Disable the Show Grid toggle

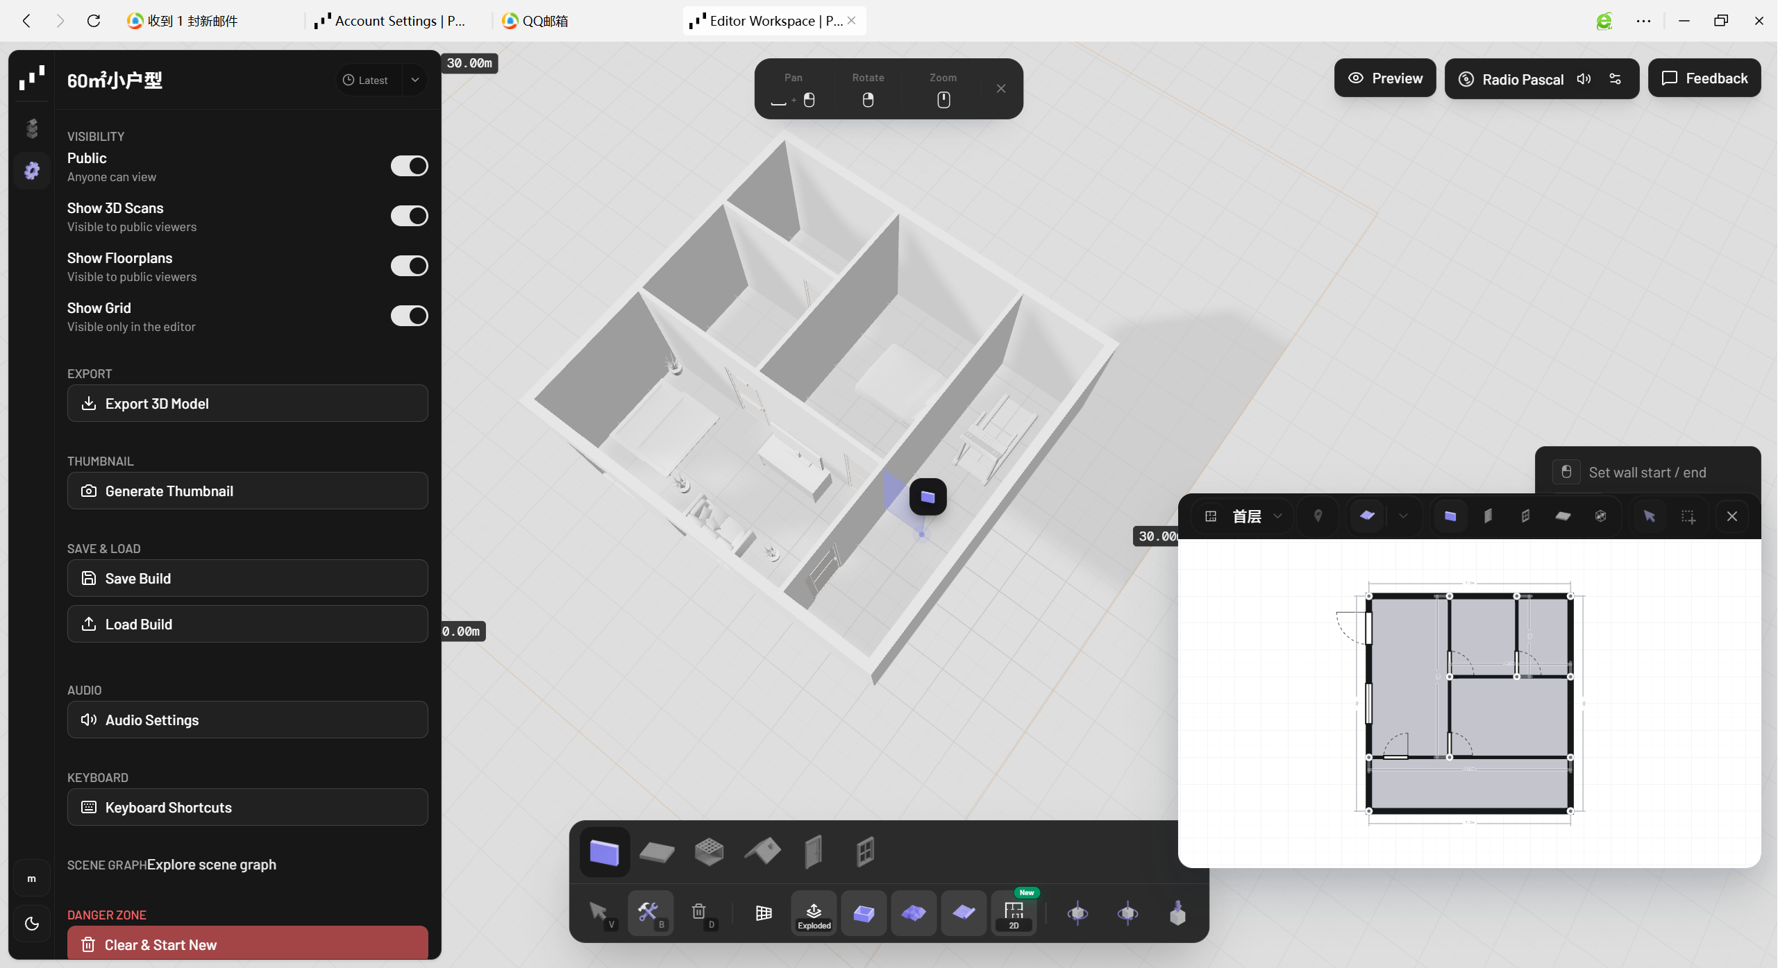409,316
